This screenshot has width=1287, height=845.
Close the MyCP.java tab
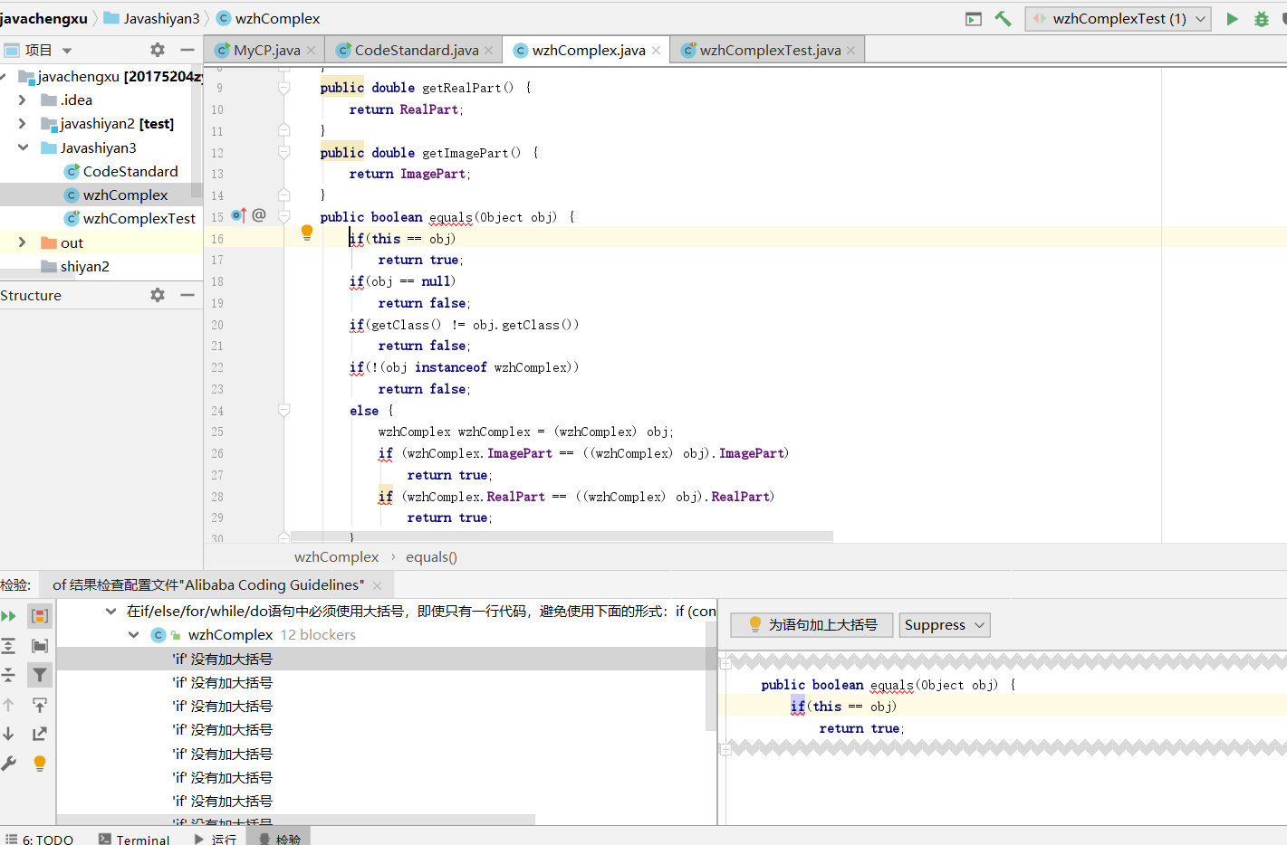pos(311,51)
